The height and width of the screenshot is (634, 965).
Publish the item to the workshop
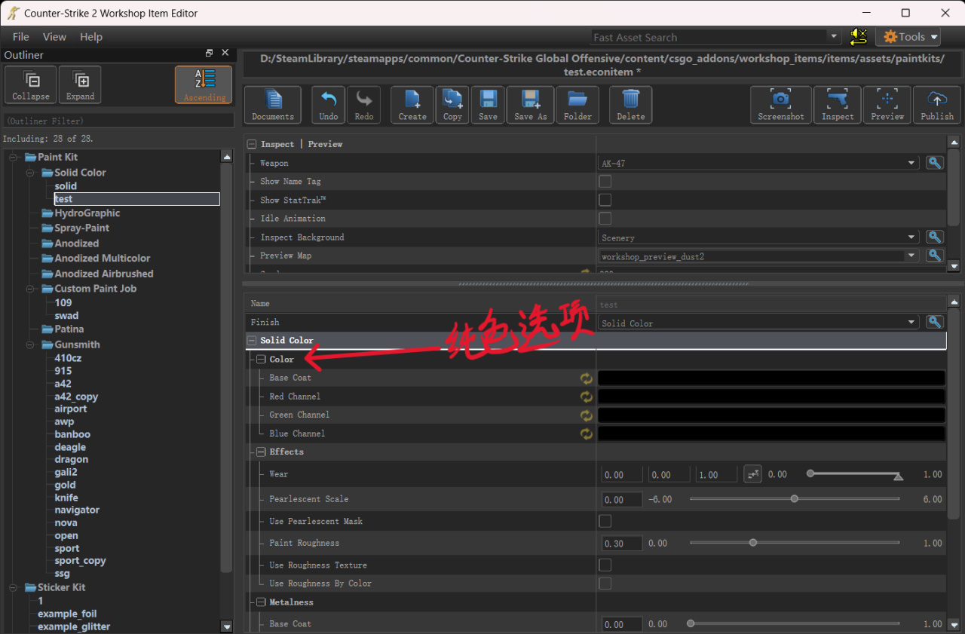click(x=937, y=105)
